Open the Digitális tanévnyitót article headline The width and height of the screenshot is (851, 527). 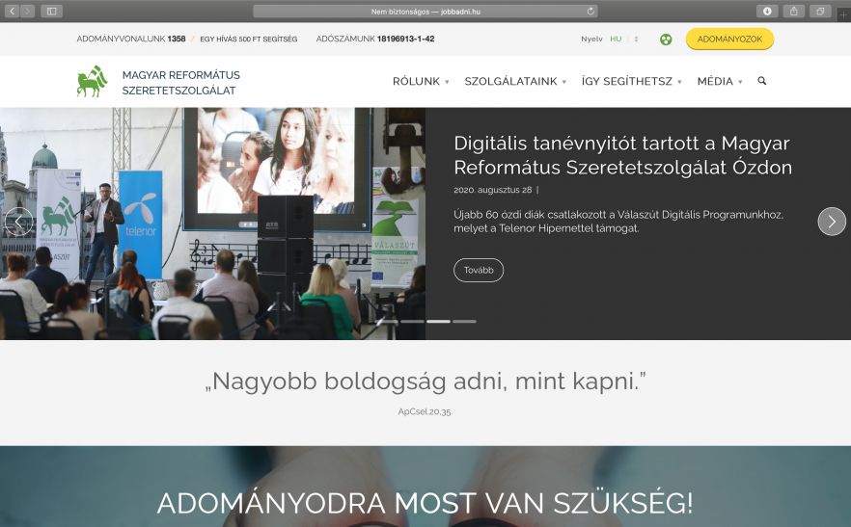pyautogui.click(x=622, y=155)
